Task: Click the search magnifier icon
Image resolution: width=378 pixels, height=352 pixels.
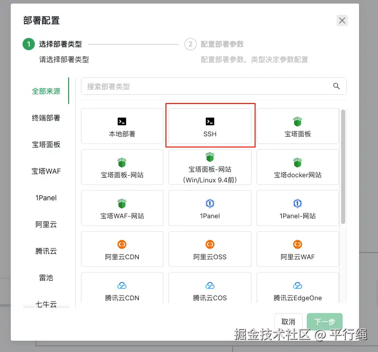Action: (337, 86)
